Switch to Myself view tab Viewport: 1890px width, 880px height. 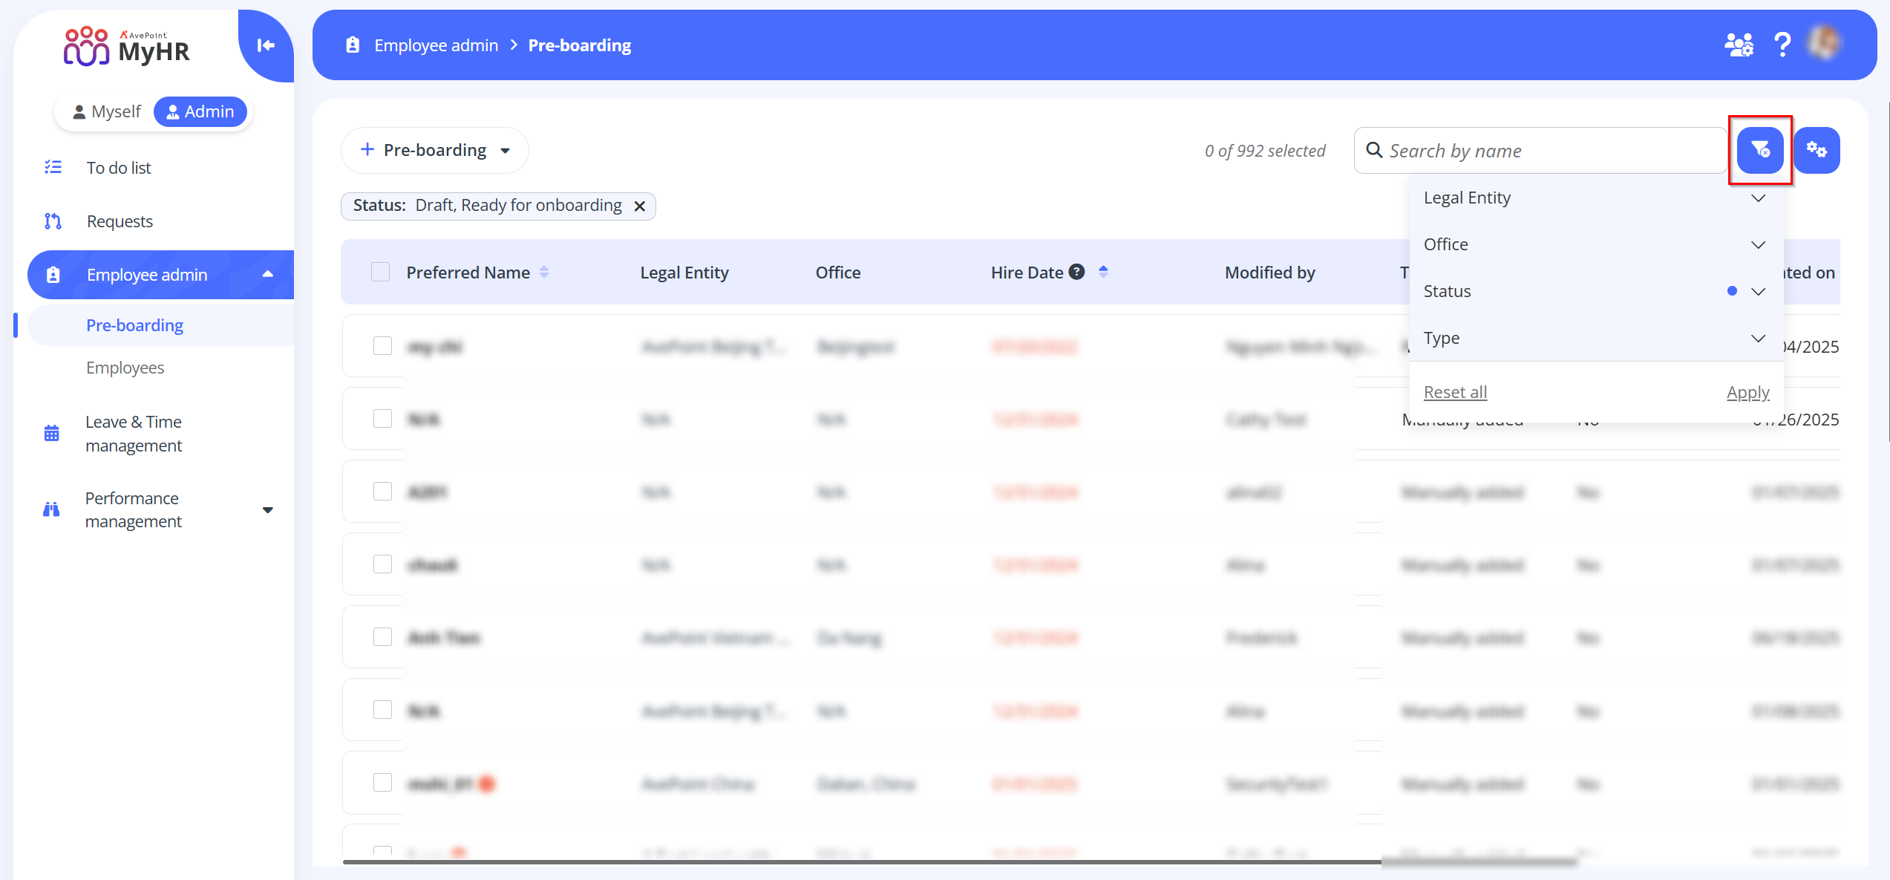107,112
